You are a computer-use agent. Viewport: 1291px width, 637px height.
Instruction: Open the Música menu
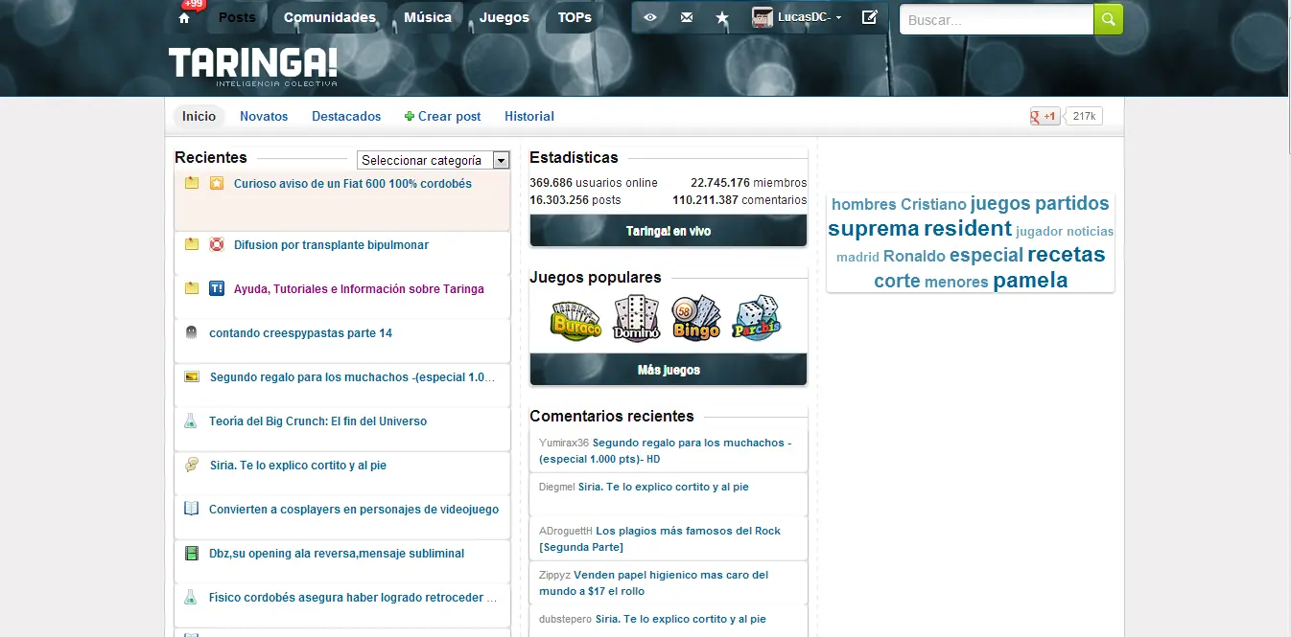click(x=428, y=17)
